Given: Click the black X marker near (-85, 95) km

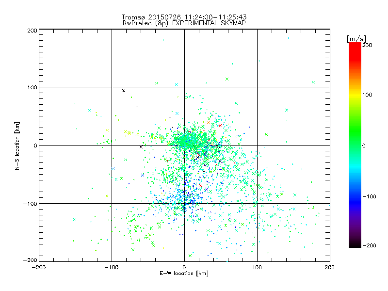Looking at the screenshot, I should (124, 91).
